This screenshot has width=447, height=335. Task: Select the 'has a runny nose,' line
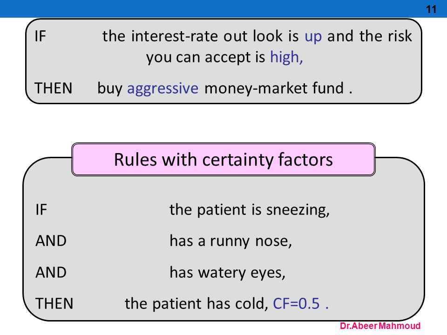(x=230, y=241)
